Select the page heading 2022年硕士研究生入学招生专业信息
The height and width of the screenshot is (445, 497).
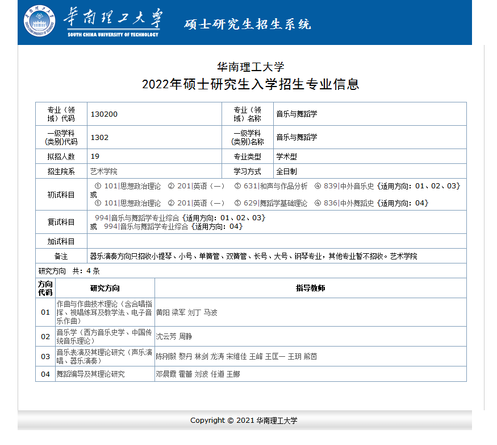250,84
